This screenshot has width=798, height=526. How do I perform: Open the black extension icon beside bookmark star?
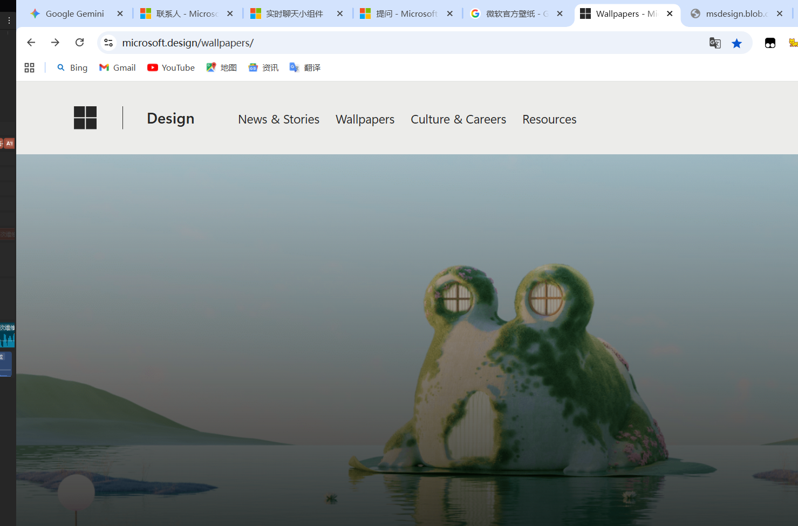[770, 43]
